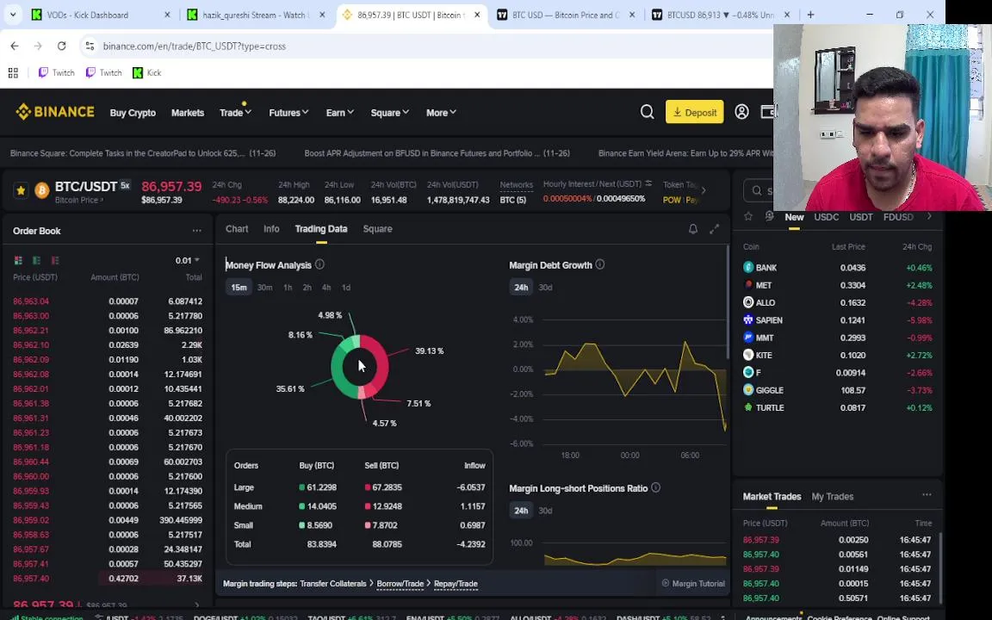Click the Deposit button
Image resolution: width=992 pixels, height=620 pixels.
click(x=694, y=112)
